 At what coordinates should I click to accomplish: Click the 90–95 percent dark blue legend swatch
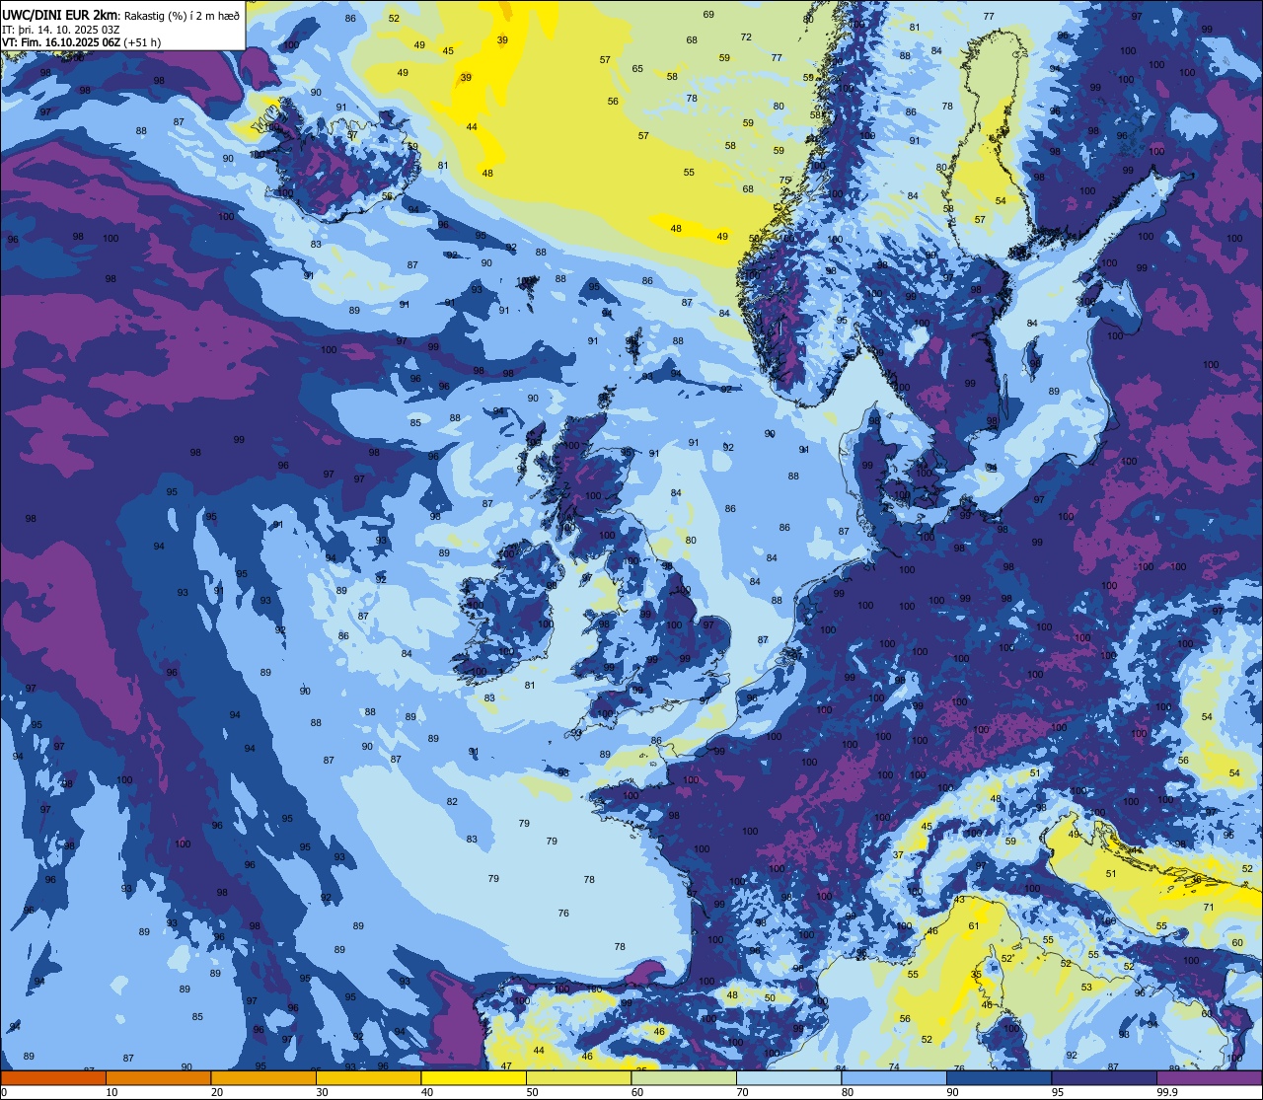999,1077
